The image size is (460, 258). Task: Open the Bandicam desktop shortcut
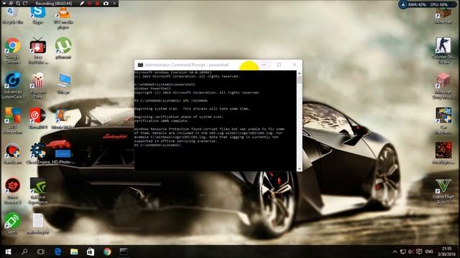(13, 153)
